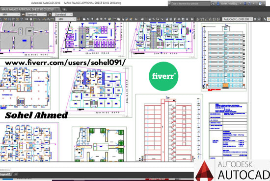The image size is (270, 181).
Task: Select the blue area statement table
Action: (228, 131)
